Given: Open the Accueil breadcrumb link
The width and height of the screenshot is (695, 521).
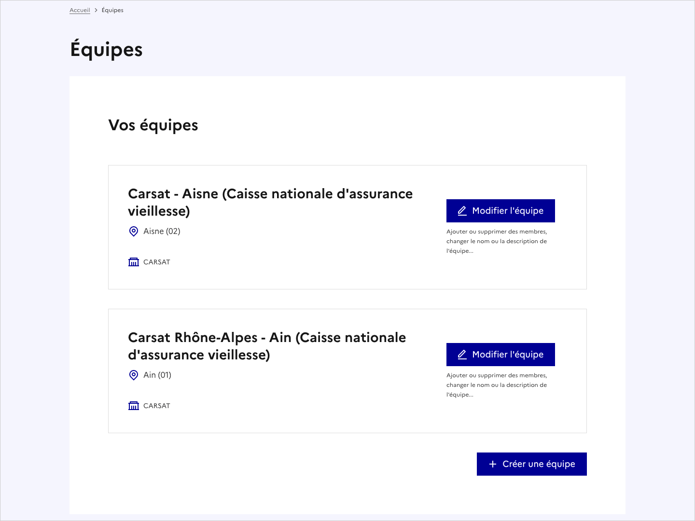Looking at the screenshot, I should click(x=80, y=10).
